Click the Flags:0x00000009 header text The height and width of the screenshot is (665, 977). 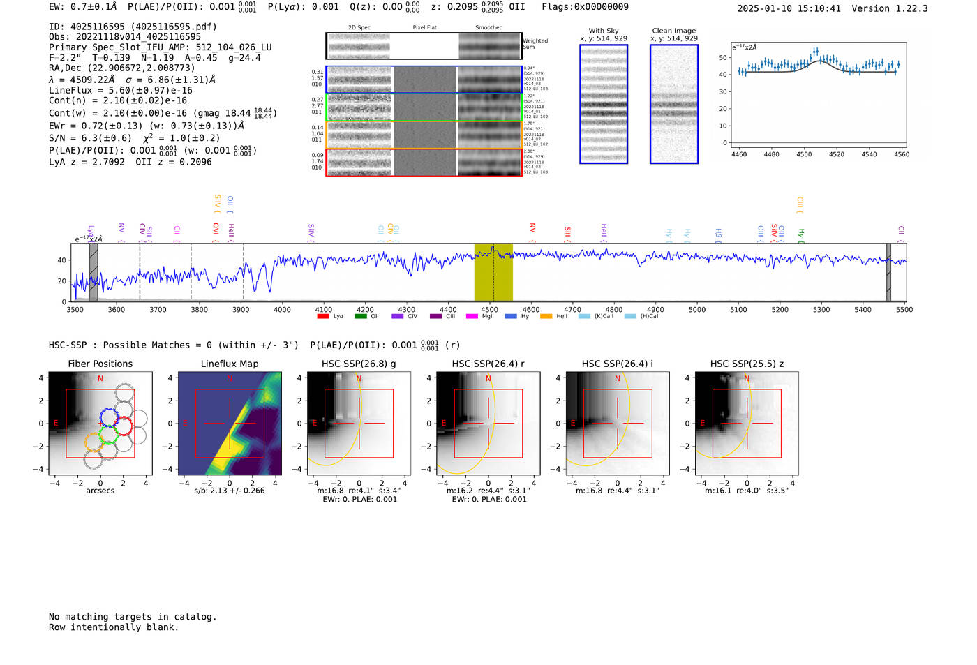click(585, 7)
